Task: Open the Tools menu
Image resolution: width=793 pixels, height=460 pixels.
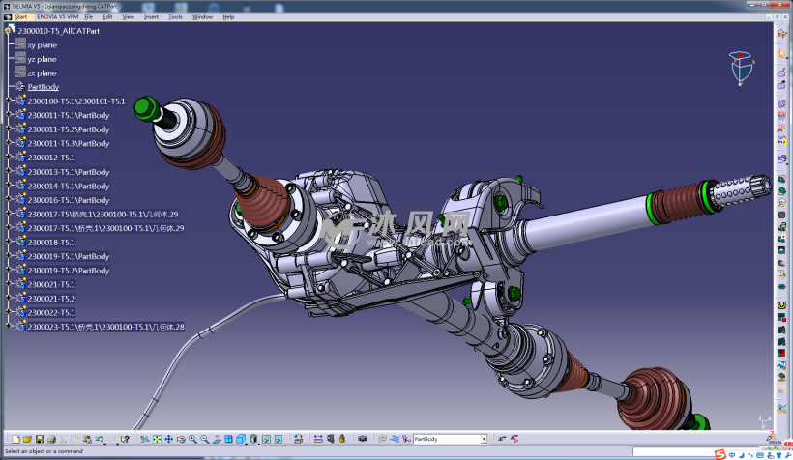Action: point(175,16)
